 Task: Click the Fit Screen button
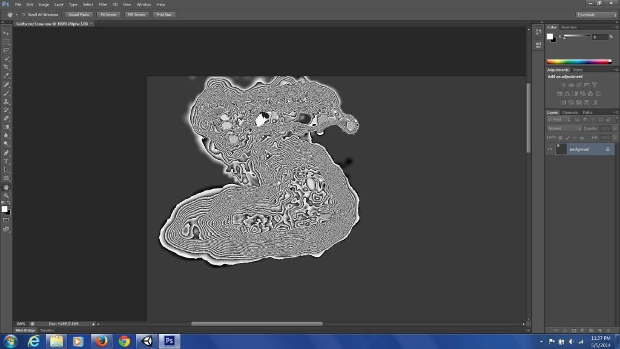click(x=108, y=14)
